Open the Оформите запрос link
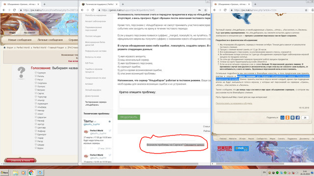The image size is (314, 176). tap(194, 145)
